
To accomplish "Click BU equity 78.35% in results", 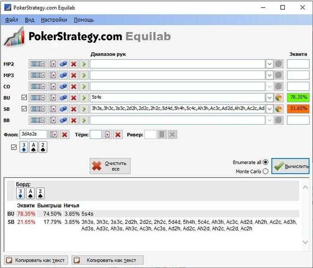I will [26, 214].
